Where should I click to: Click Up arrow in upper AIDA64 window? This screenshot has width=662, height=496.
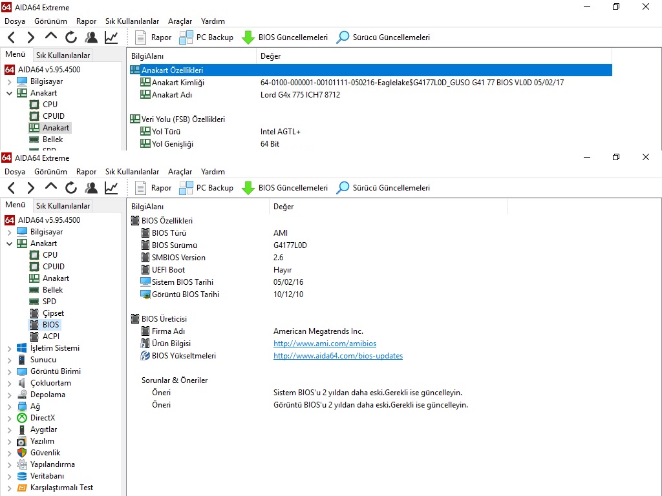[x=50, y=36]
